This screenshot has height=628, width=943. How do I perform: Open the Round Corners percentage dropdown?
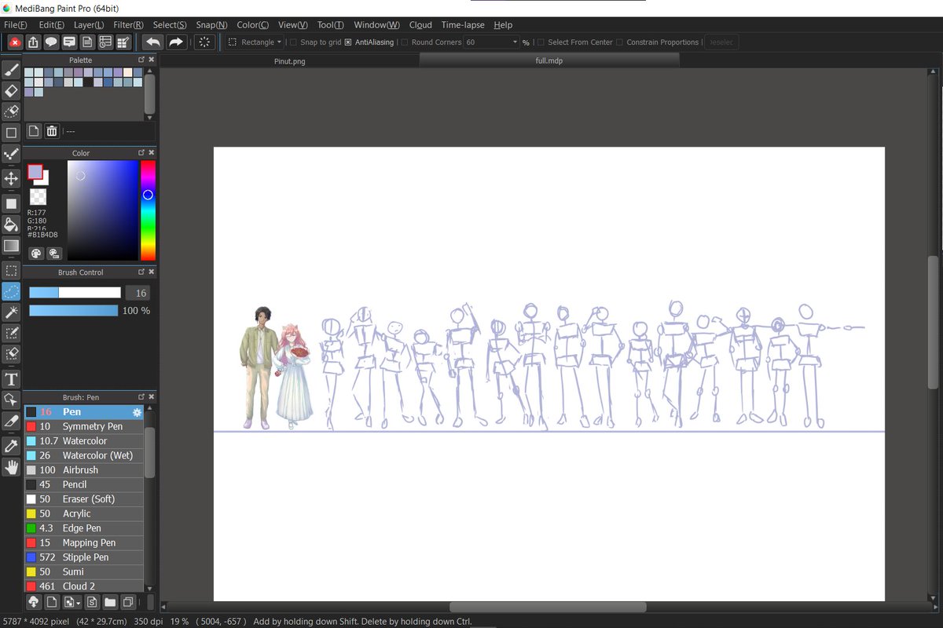pos(492,42)
